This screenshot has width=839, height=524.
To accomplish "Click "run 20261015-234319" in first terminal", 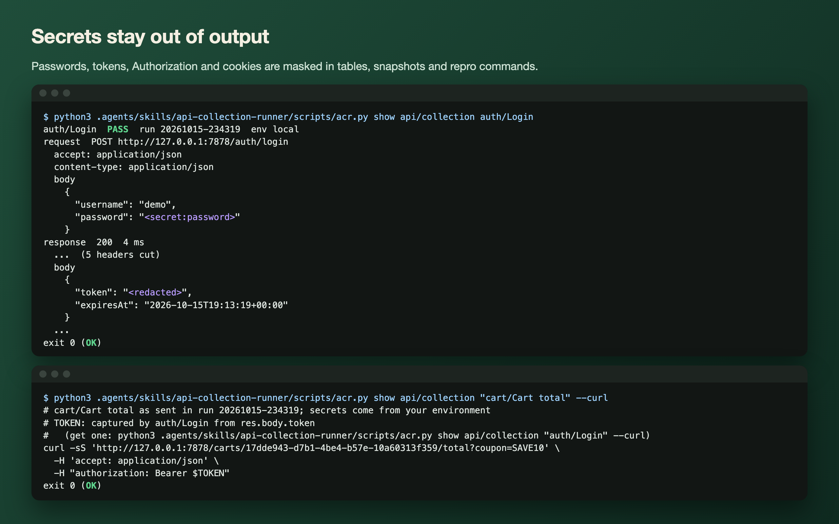I will (190, 129).
